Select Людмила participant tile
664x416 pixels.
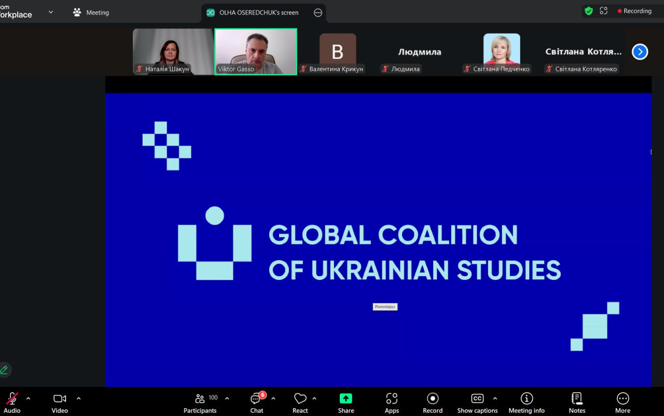pyautogui.click(x=420, y=52)
